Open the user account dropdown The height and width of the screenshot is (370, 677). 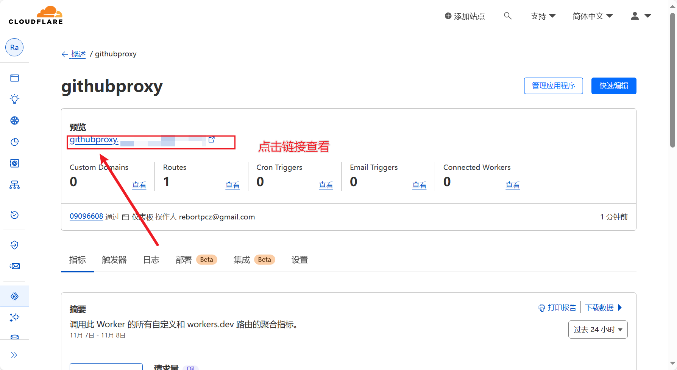pyautogui.click(x=640, y=16)
